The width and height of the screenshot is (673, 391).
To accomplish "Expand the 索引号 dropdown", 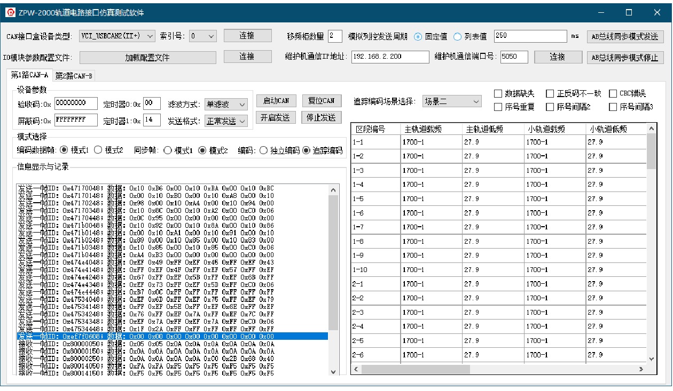I will point(202,36).
